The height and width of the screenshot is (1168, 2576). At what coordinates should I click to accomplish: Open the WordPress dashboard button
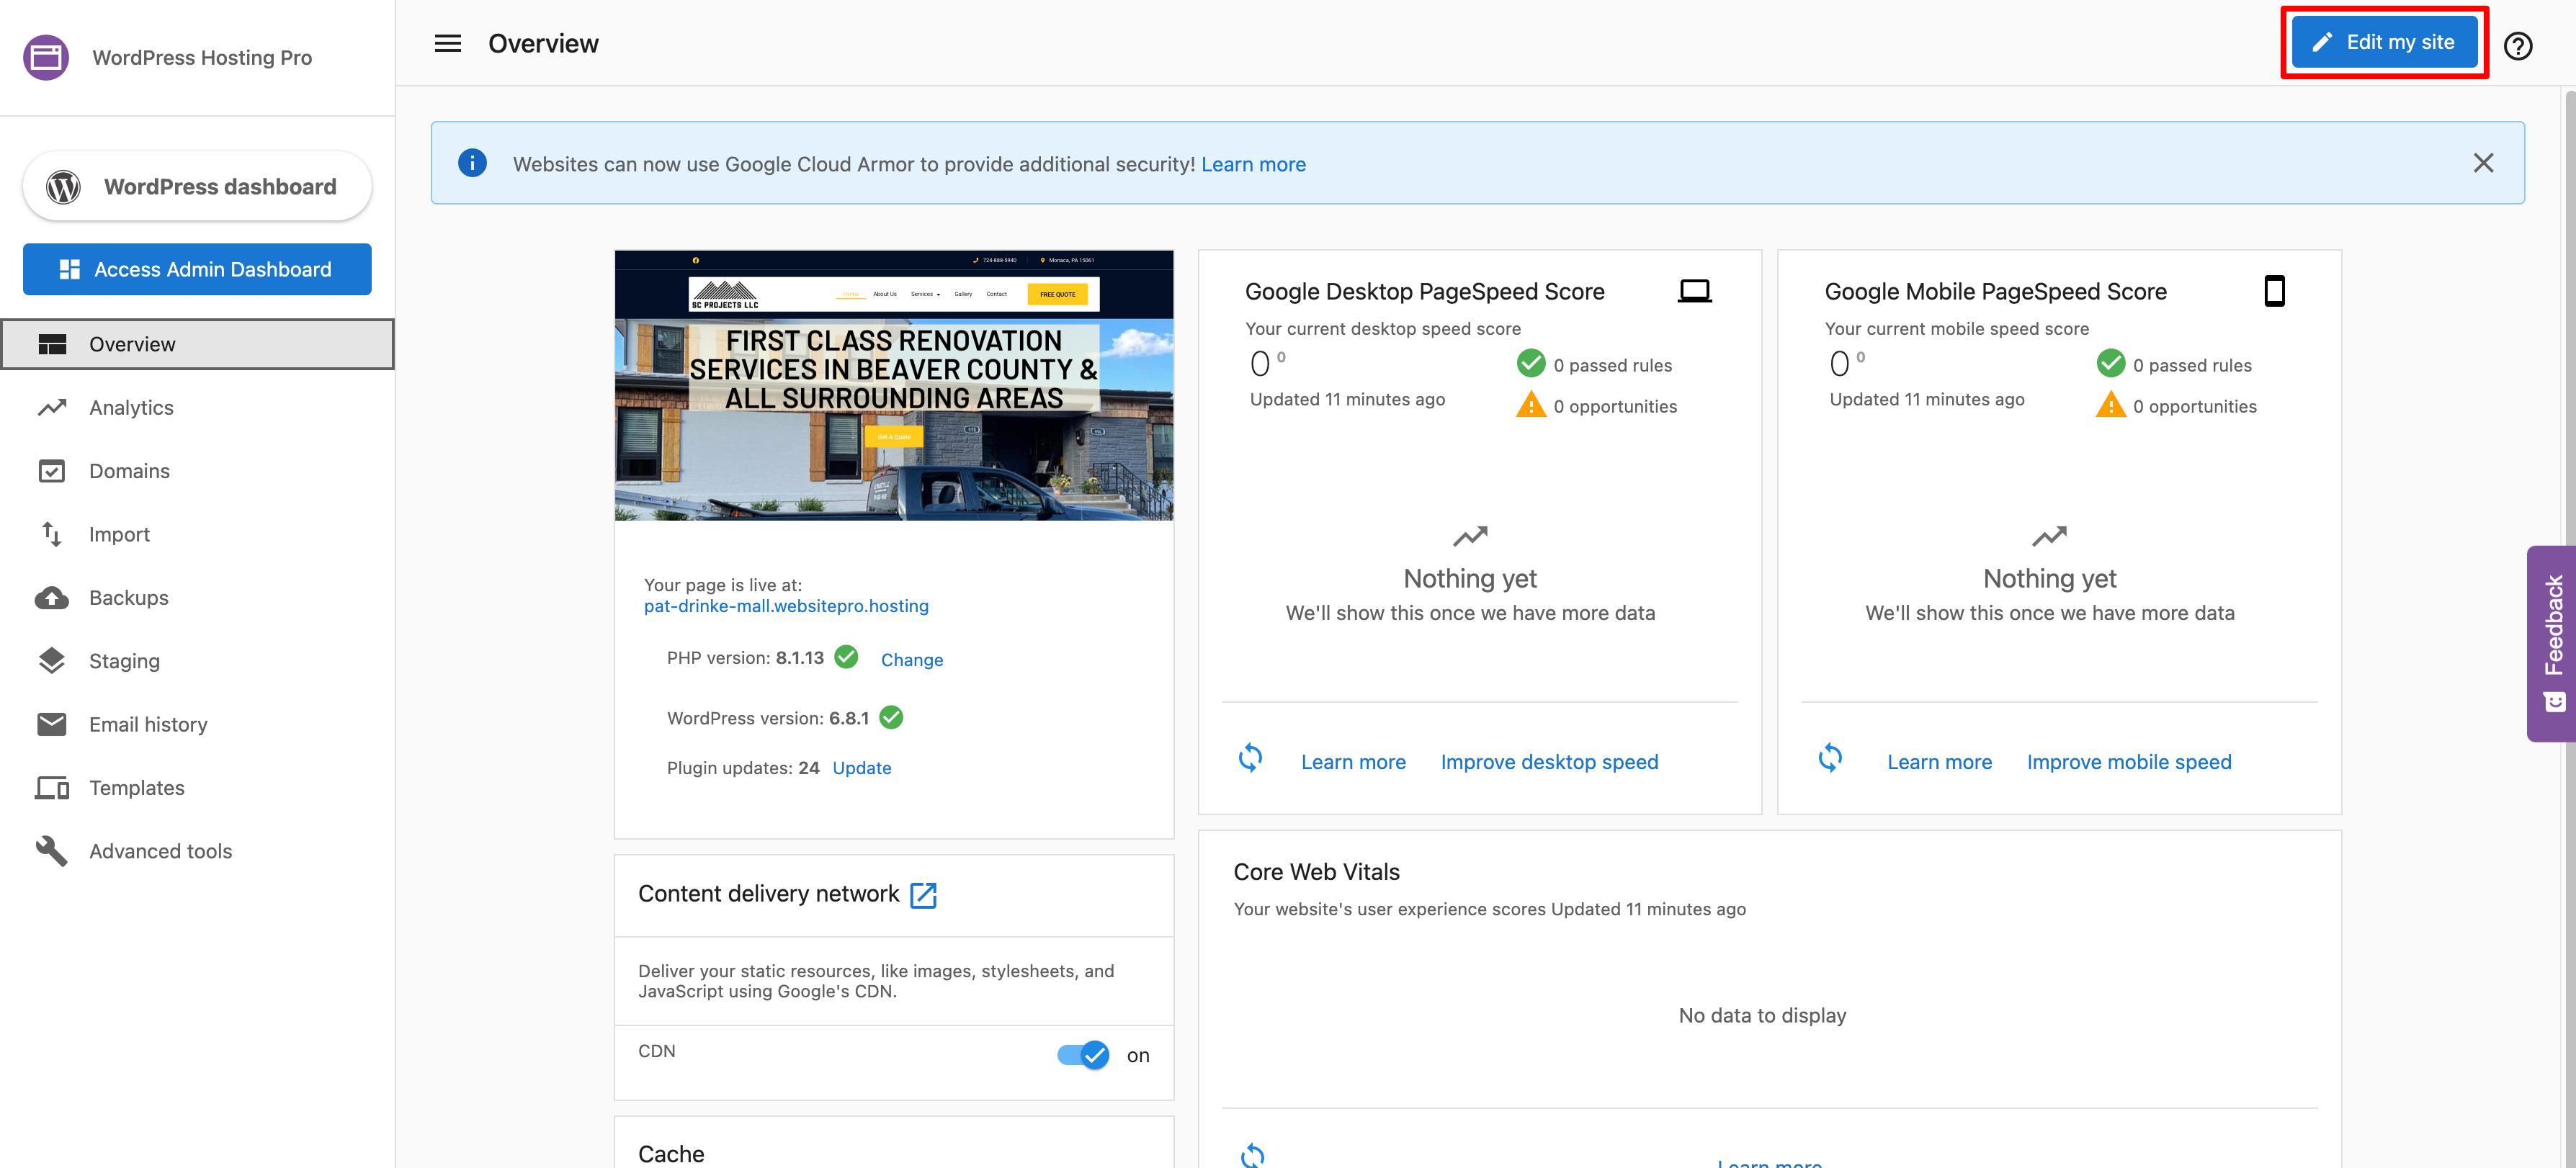tap(197, 186)
